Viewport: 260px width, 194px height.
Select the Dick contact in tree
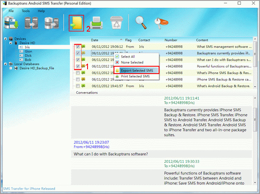28,55
